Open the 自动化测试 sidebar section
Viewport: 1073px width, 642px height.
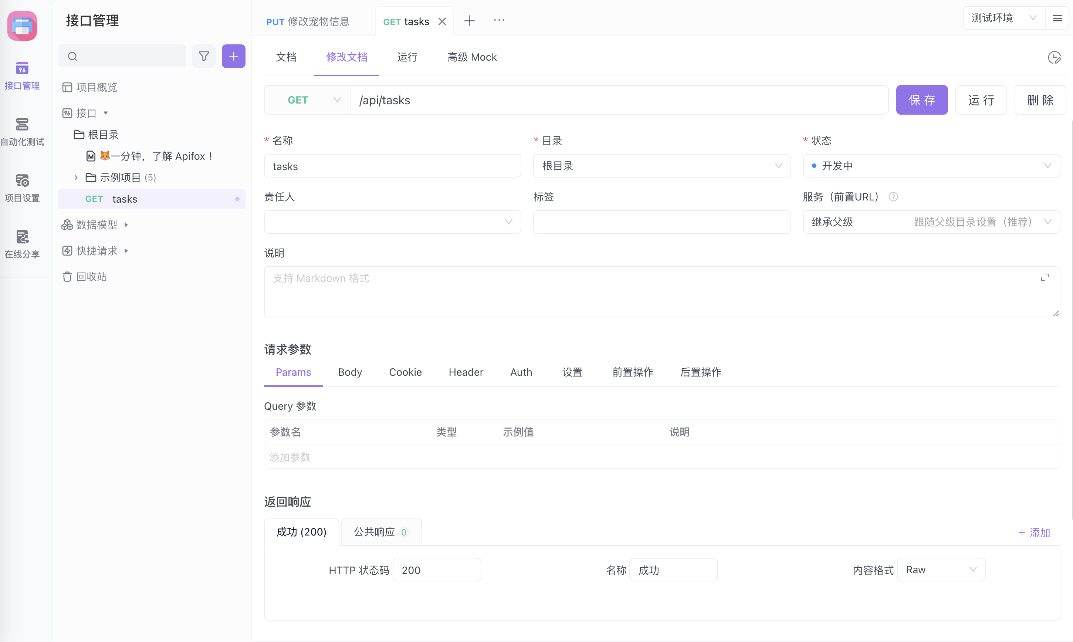click(22, 132)
